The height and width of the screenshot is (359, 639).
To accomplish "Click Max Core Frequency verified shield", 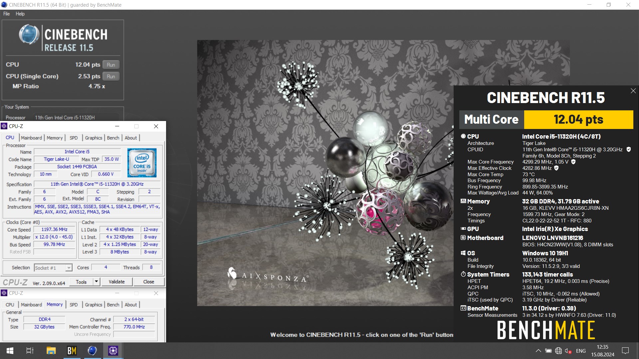I will 573,162.
